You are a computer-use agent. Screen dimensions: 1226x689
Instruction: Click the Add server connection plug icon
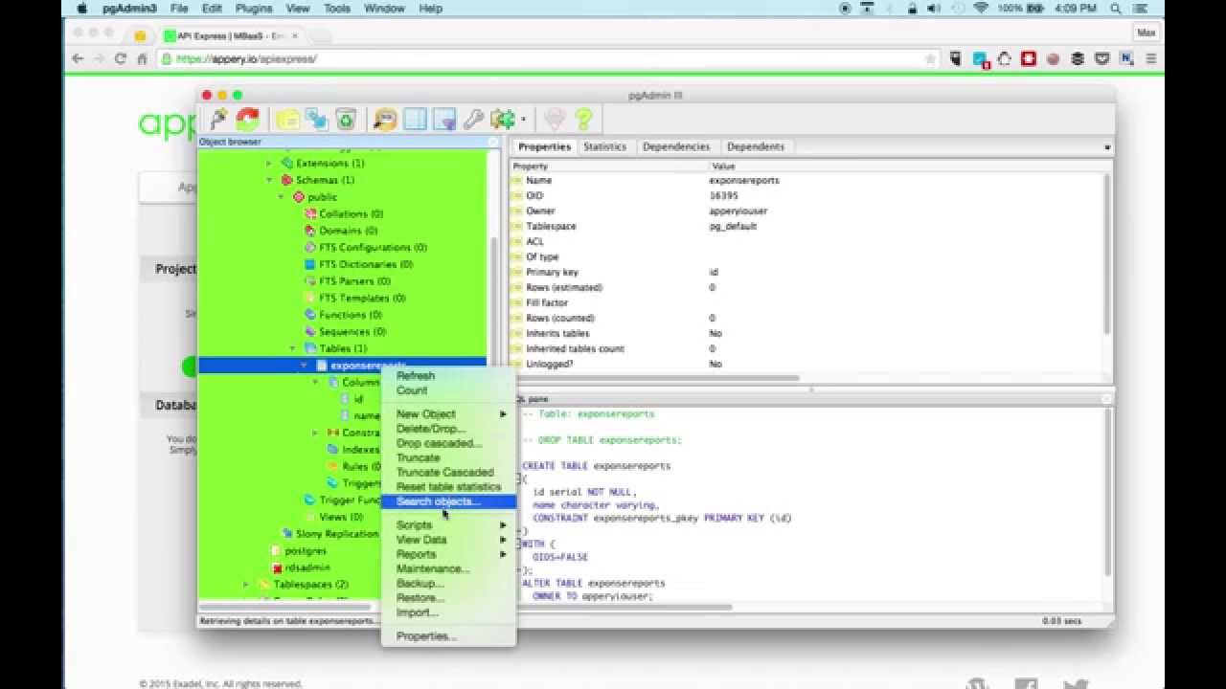click(x=219, y=119)
